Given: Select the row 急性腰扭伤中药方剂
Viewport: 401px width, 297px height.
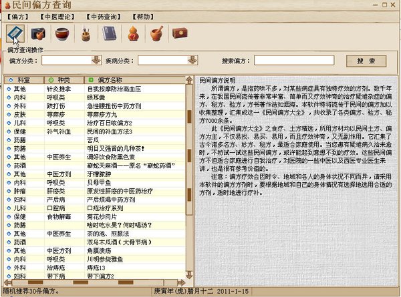Looking at the screenshot, I should pos(95,106).
